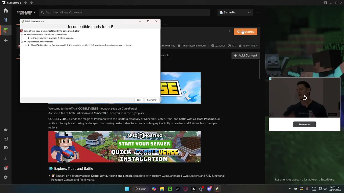Click the ad info marker on advertisement

pos(270,79)
